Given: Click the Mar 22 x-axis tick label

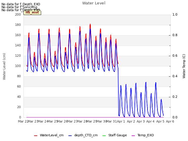Looking at the screenshot, I should point(23,121).
